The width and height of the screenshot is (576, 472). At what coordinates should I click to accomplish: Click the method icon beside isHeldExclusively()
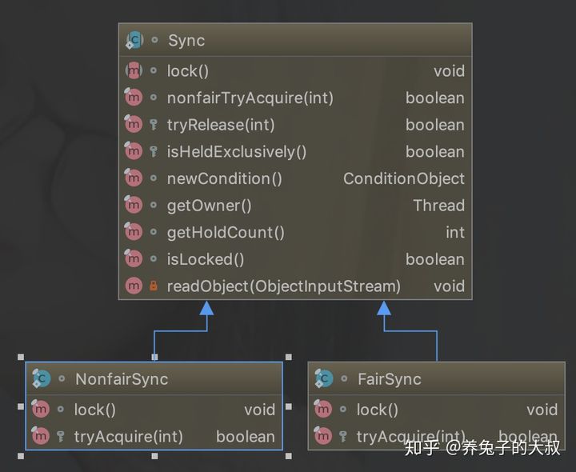[133, 150]
